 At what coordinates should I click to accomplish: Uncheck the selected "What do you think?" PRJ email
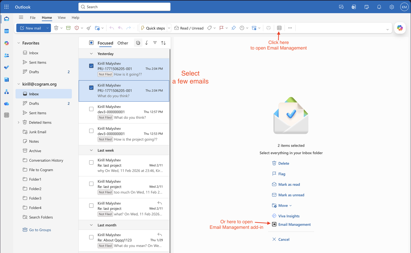(91, 88)
